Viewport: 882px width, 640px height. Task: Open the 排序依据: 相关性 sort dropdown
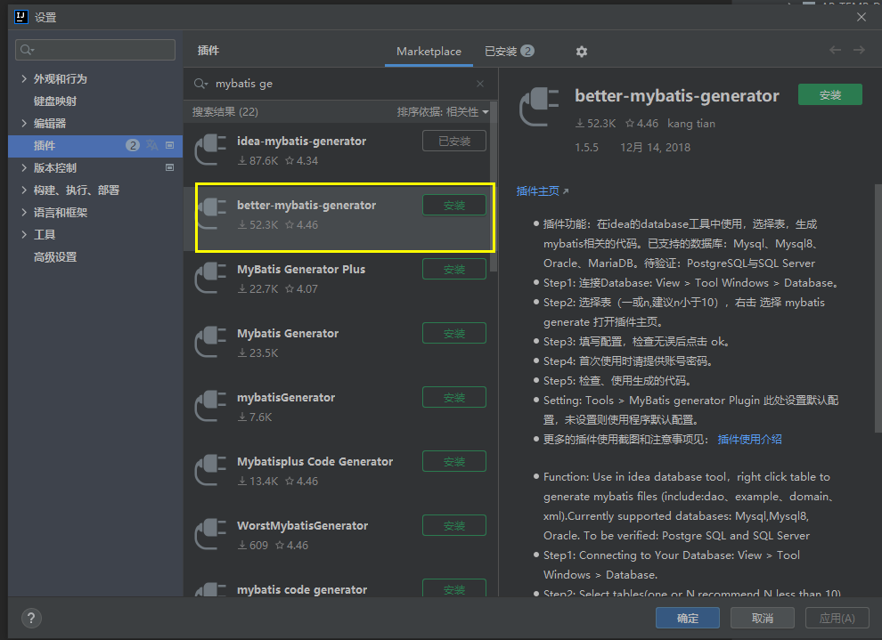pyautogui.click(x=443, y=112)
